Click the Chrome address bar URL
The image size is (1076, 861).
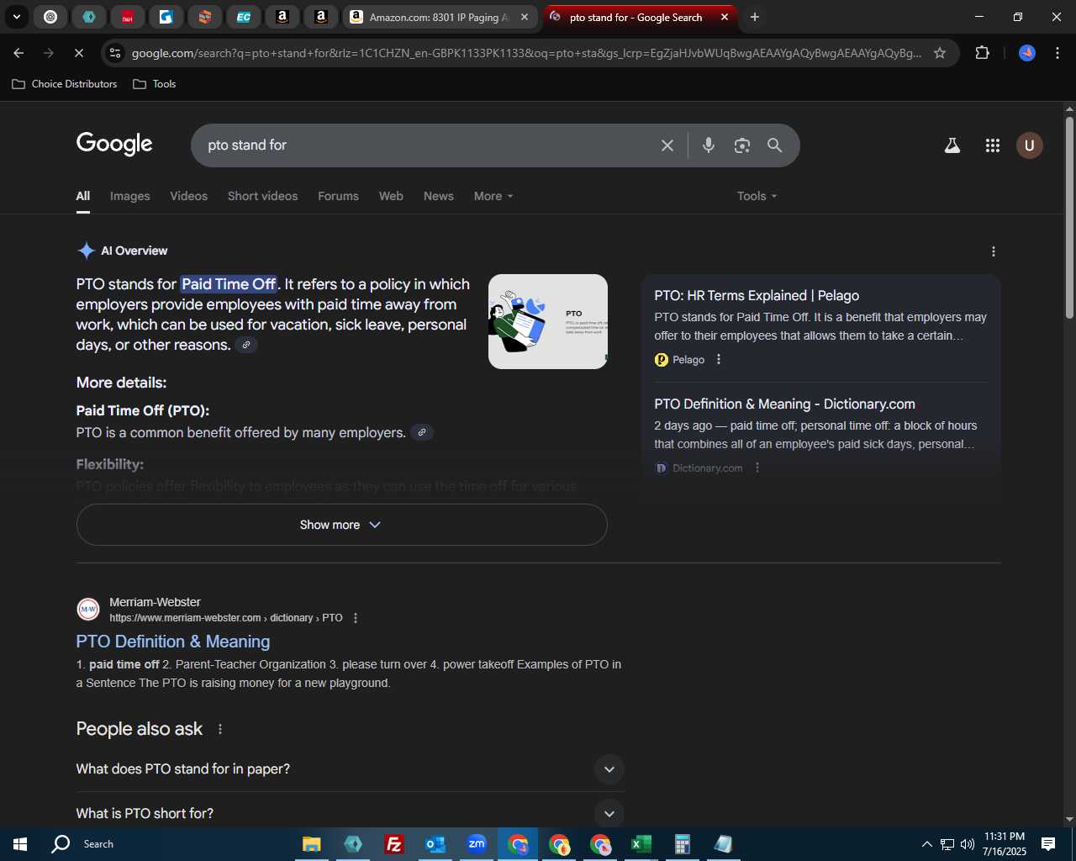526,53
